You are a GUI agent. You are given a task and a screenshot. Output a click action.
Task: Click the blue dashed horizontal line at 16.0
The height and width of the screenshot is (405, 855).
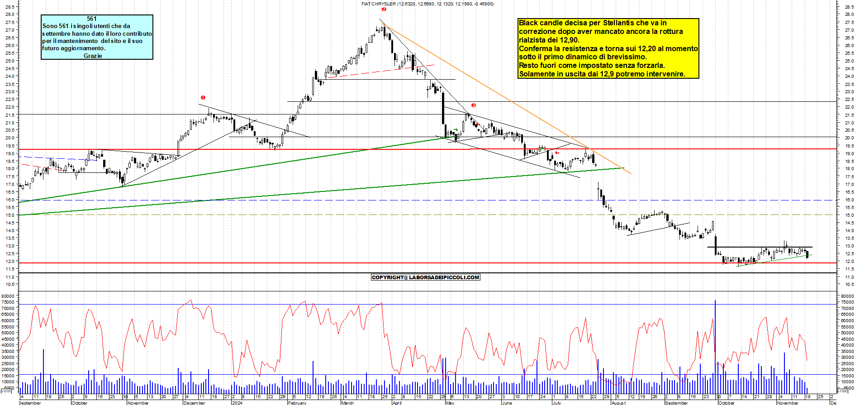(427, 200)
